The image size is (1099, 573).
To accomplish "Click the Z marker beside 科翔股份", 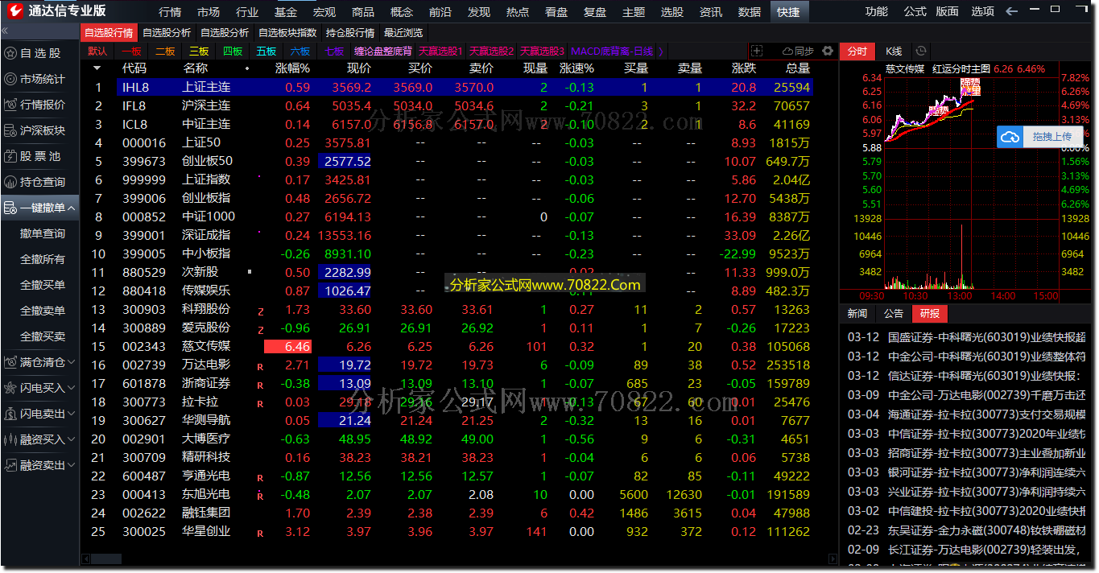I will point(260,311).
